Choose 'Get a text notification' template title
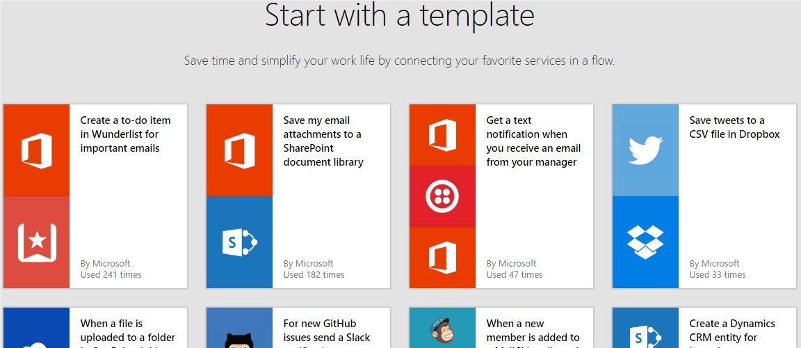This screenshot has width=801, height=348. coord(533,141)
